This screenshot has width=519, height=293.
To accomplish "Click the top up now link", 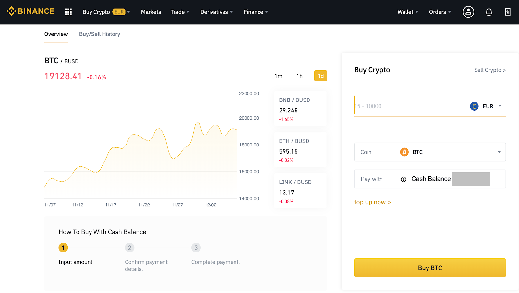I will (x=372, y=202).
